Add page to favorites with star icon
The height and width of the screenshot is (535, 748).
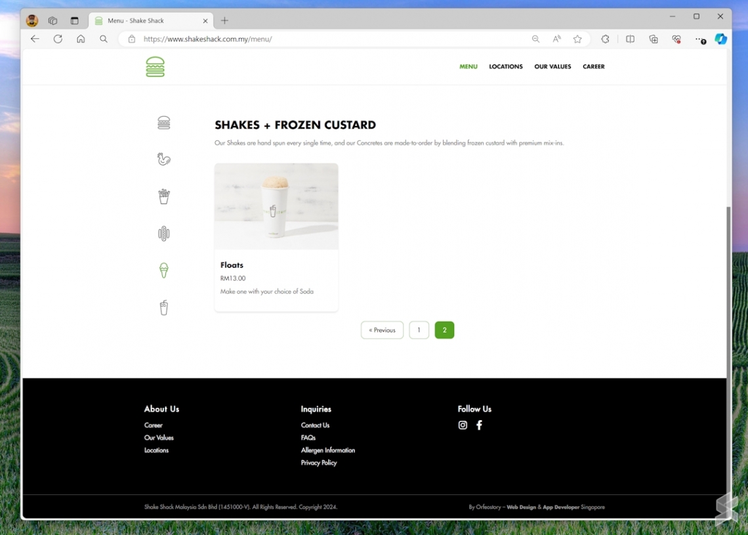point(577,39)
